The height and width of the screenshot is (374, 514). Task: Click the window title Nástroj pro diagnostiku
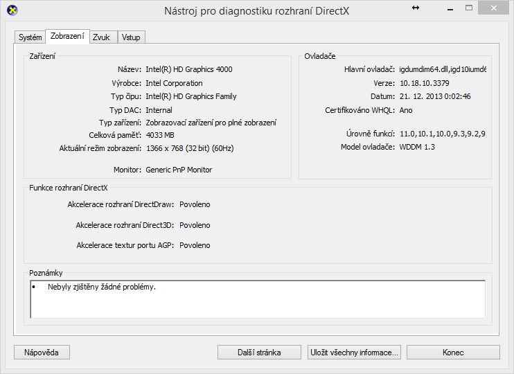click(x=256, y=11)
